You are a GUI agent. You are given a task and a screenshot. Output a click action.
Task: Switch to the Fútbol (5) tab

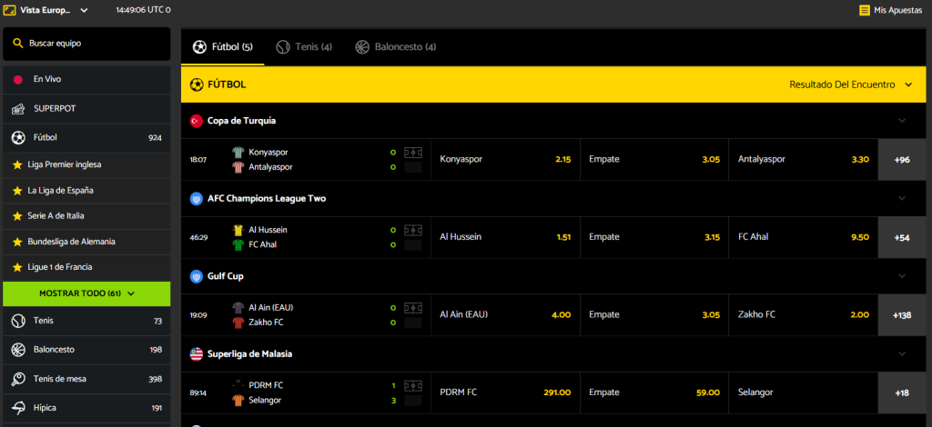[x=223, y=47]
